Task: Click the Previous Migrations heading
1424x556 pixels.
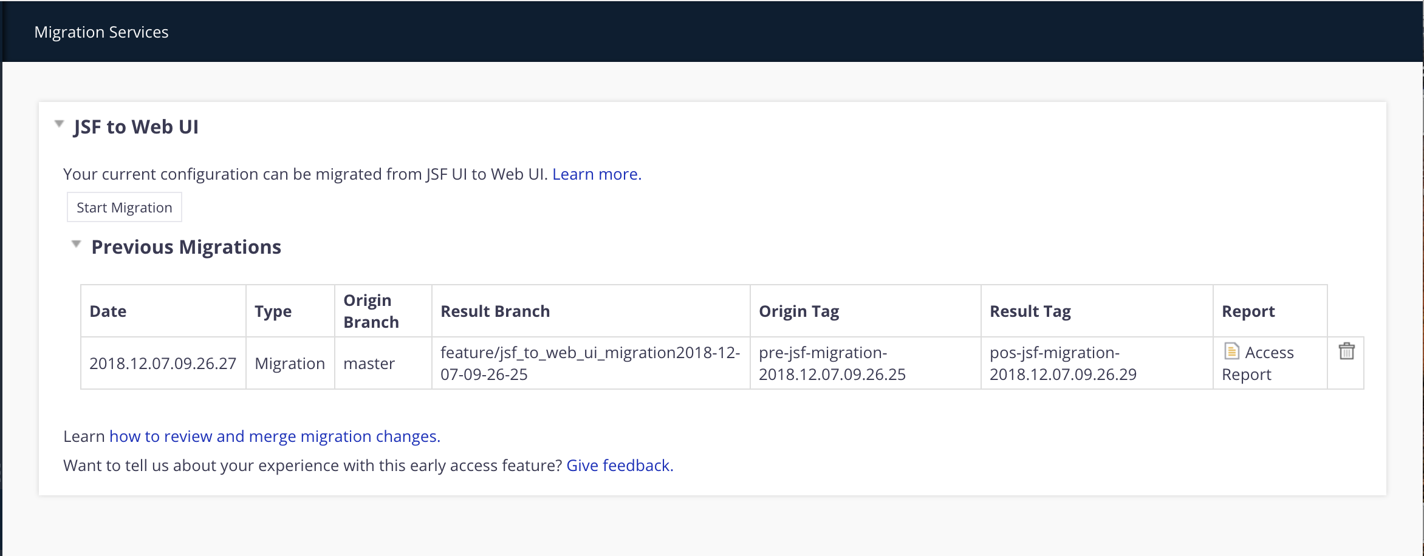Action: click(186, 247)
